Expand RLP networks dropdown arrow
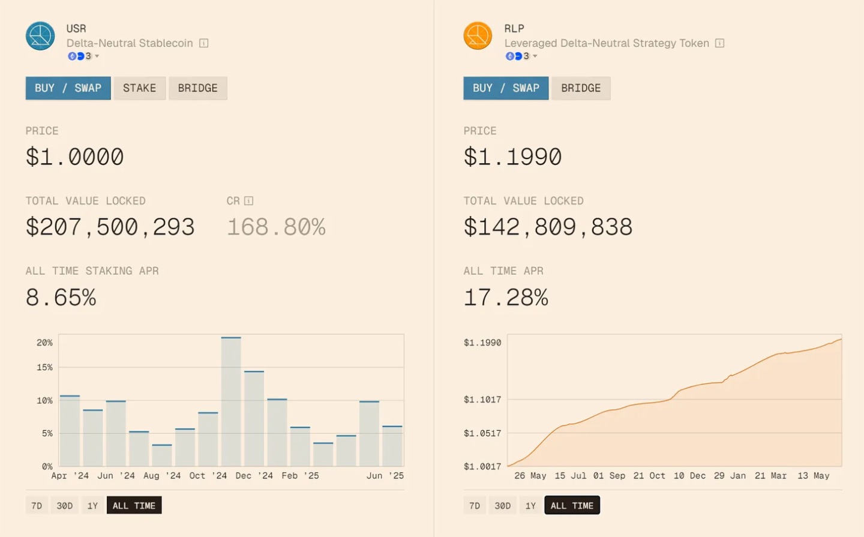The image size is (864, 537). [x=535, y=56]
